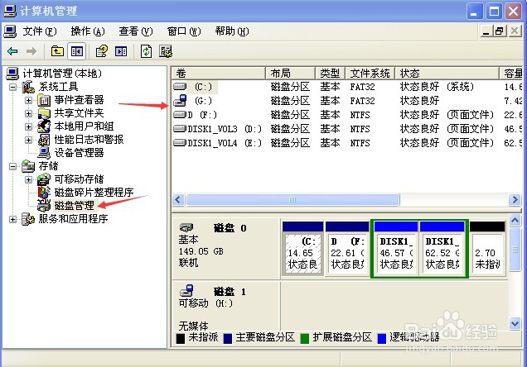
Task: Select 系统工具 in the tree
Action: [58, 87]
